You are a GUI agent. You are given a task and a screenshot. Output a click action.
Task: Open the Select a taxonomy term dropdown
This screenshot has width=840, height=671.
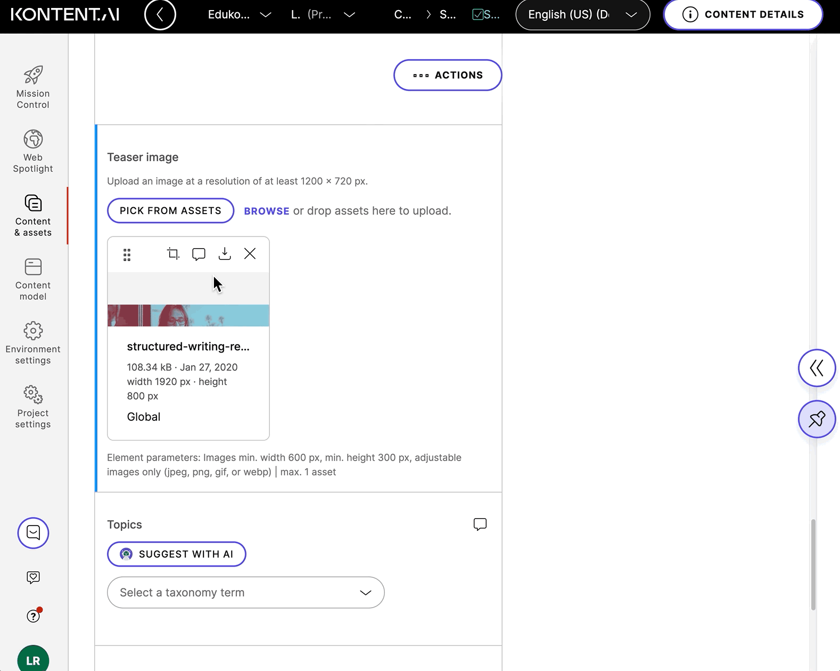245,593
